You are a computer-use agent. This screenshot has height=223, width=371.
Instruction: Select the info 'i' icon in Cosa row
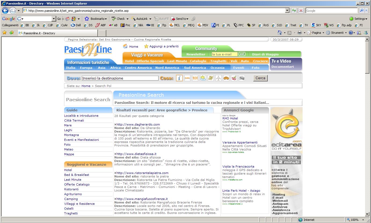coord(179,78)
